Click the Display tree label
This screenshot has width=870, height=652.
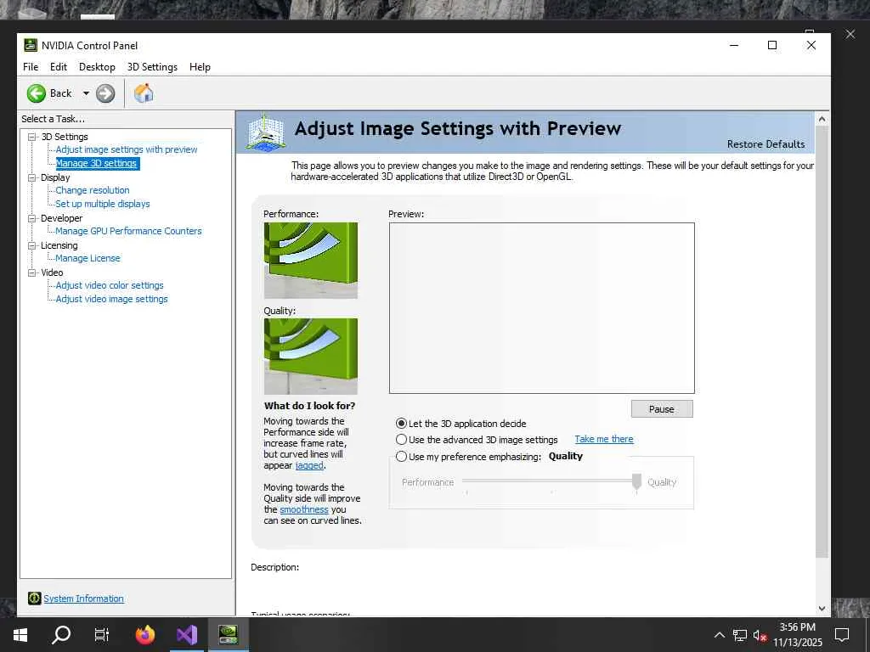click(55, 177)
